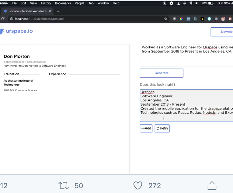233x193 pixels.
Task: Click the Add button
Action: point(146,128)
